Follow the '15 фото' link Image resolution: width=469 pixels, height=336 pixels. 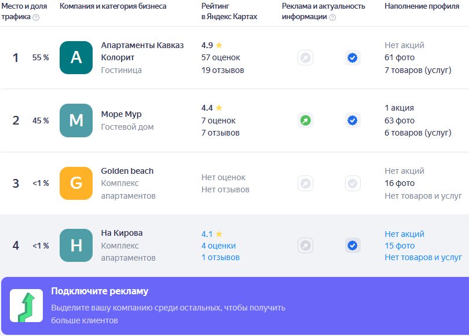click(400, 246)
